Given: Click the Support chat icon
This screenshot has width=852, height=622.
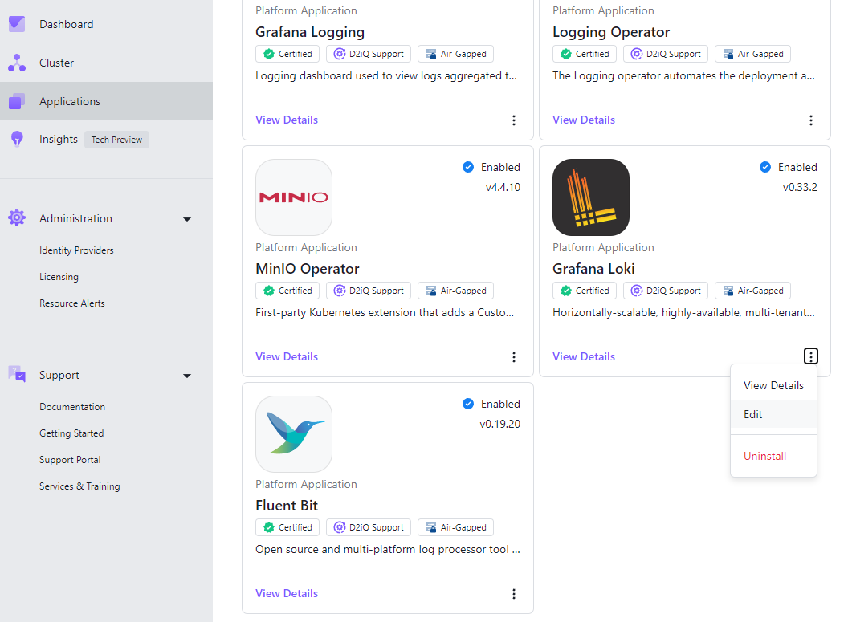Looking at the screenshot, I should (x=17, y=374).
